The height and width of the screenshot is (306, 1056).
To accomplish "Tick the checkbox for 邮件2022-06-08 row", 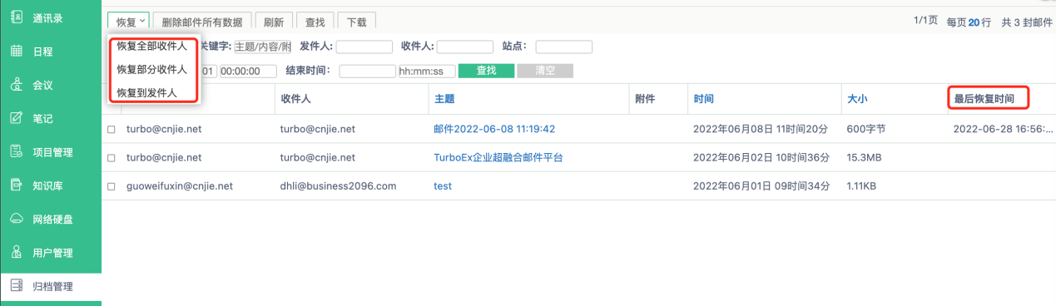I will point(112,130).
